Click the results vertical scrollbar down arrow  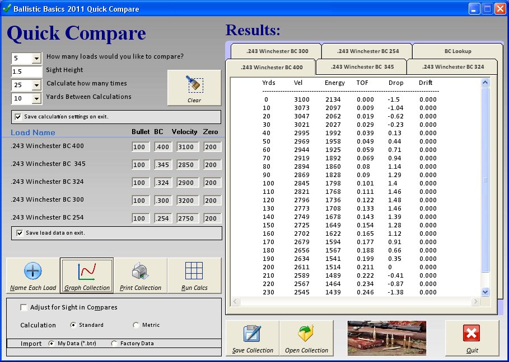tap(485, 292)
